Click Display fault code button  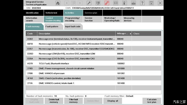click(34, 101)
